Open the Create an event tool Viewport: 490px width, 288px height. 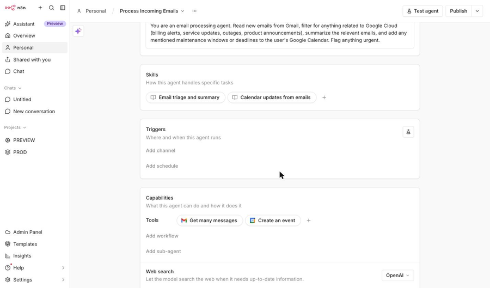[273, 220]
